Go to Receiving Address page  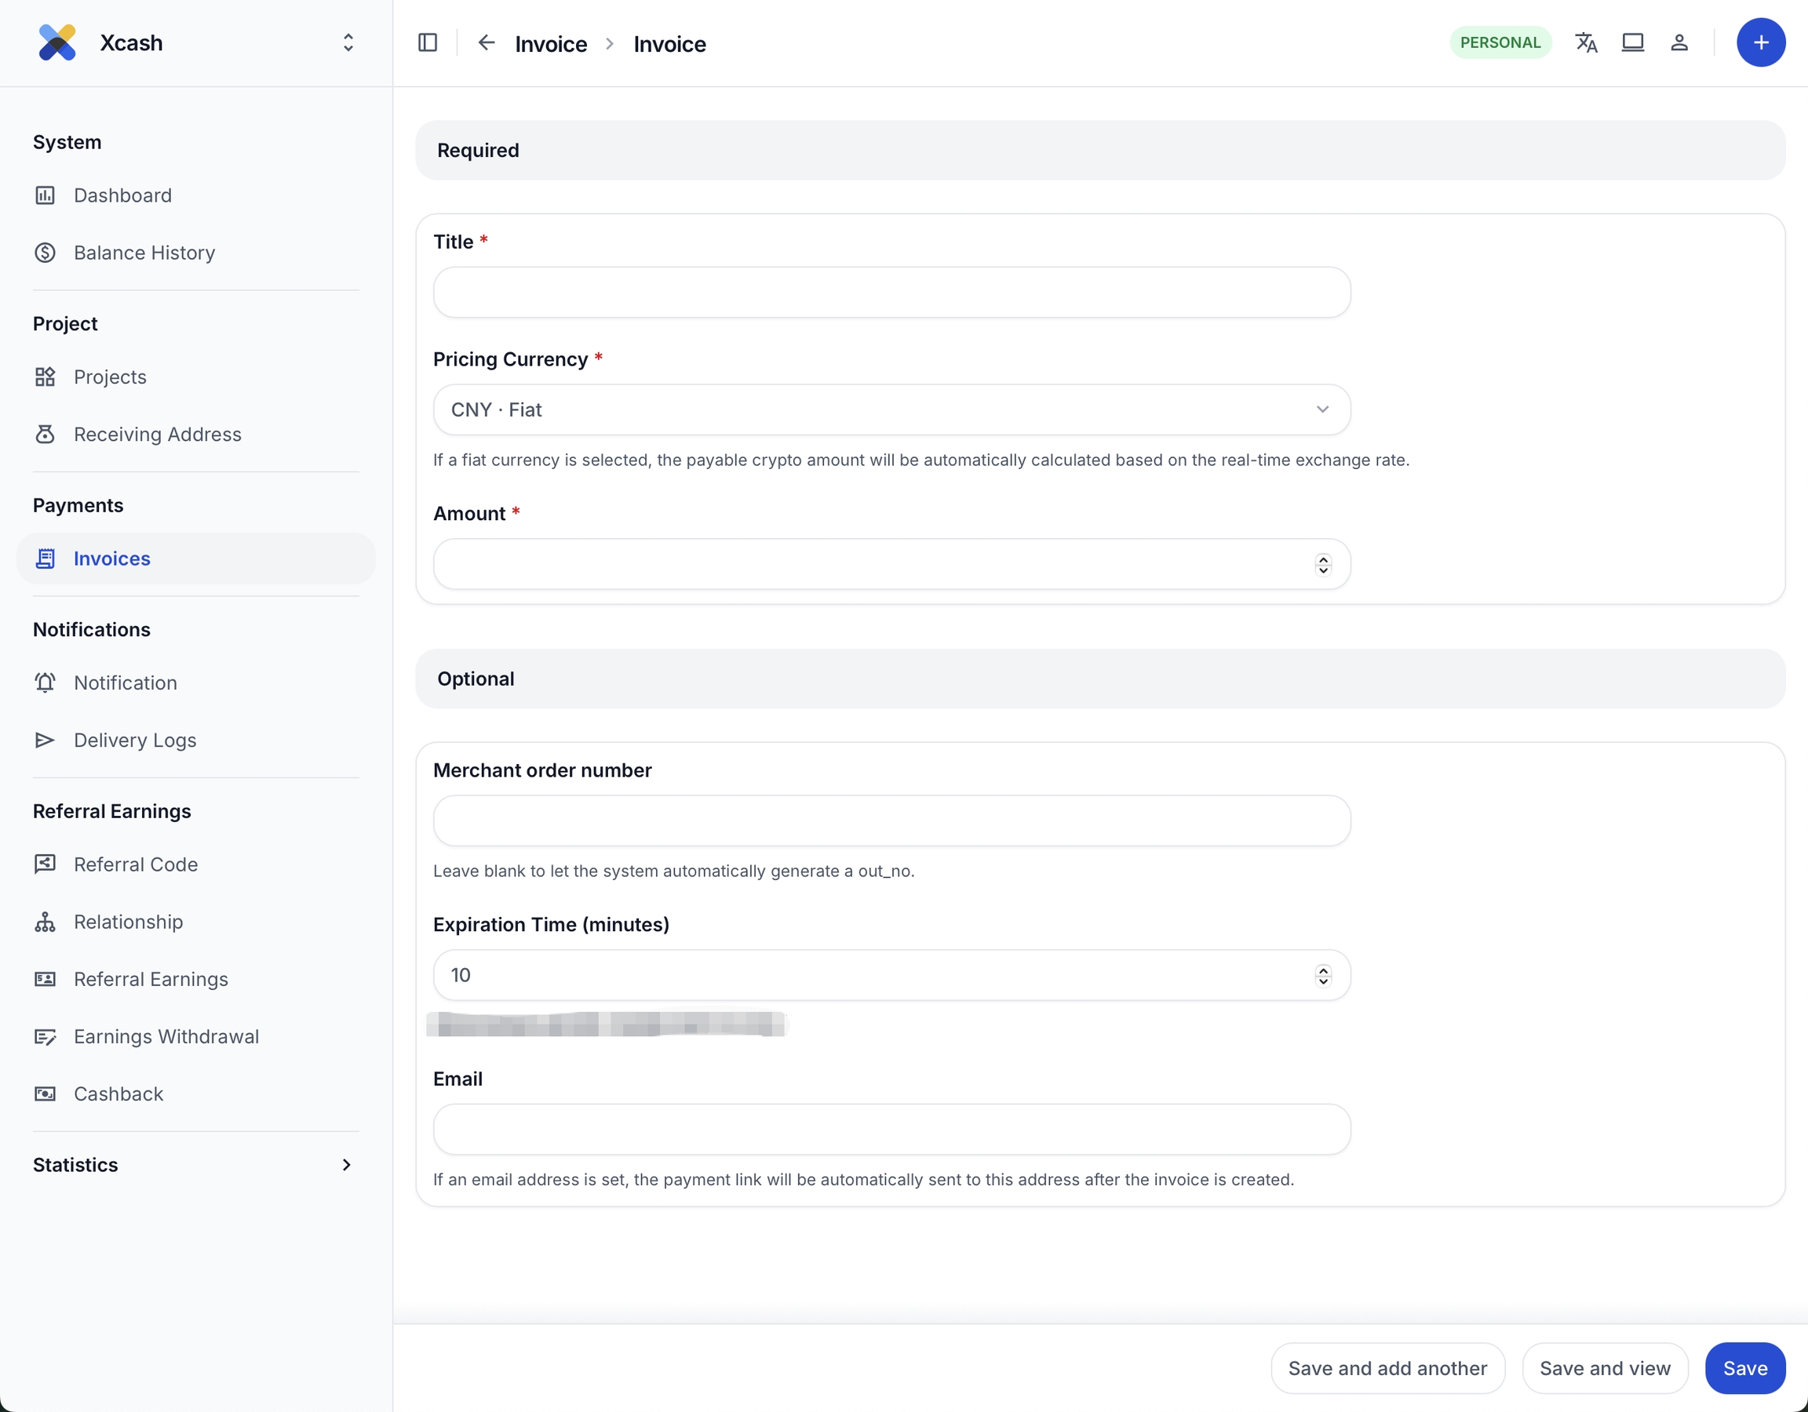[157, 435]
